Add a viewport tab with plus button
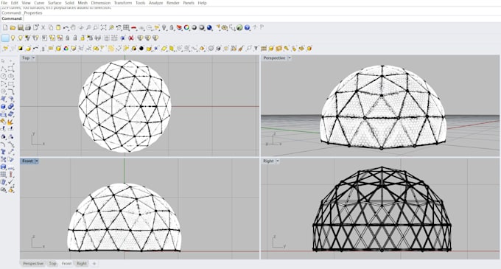501x269 pixels. [x=94, y=264]
